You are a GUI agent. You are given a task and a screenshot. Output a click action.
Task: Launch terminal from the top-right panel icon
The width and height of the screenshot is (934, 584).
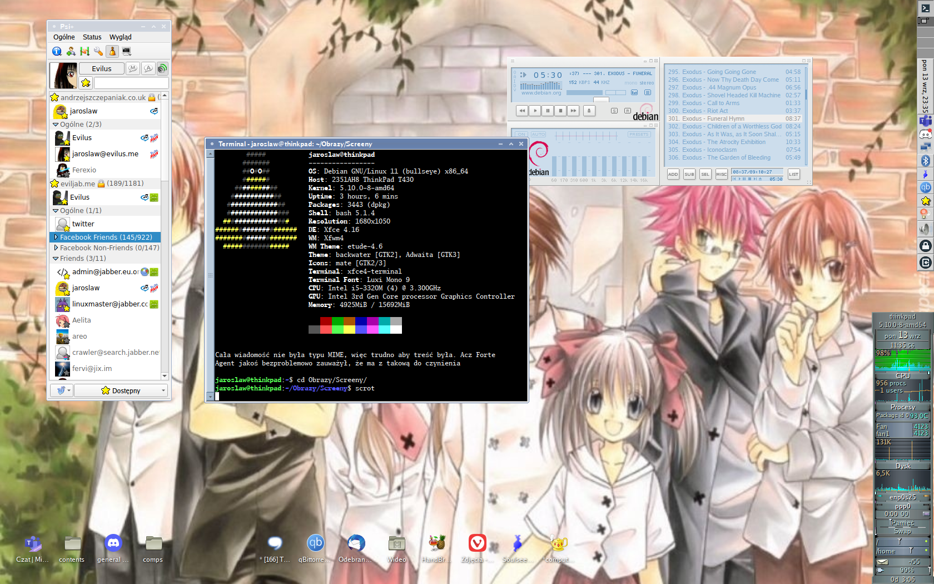(925, 8)
